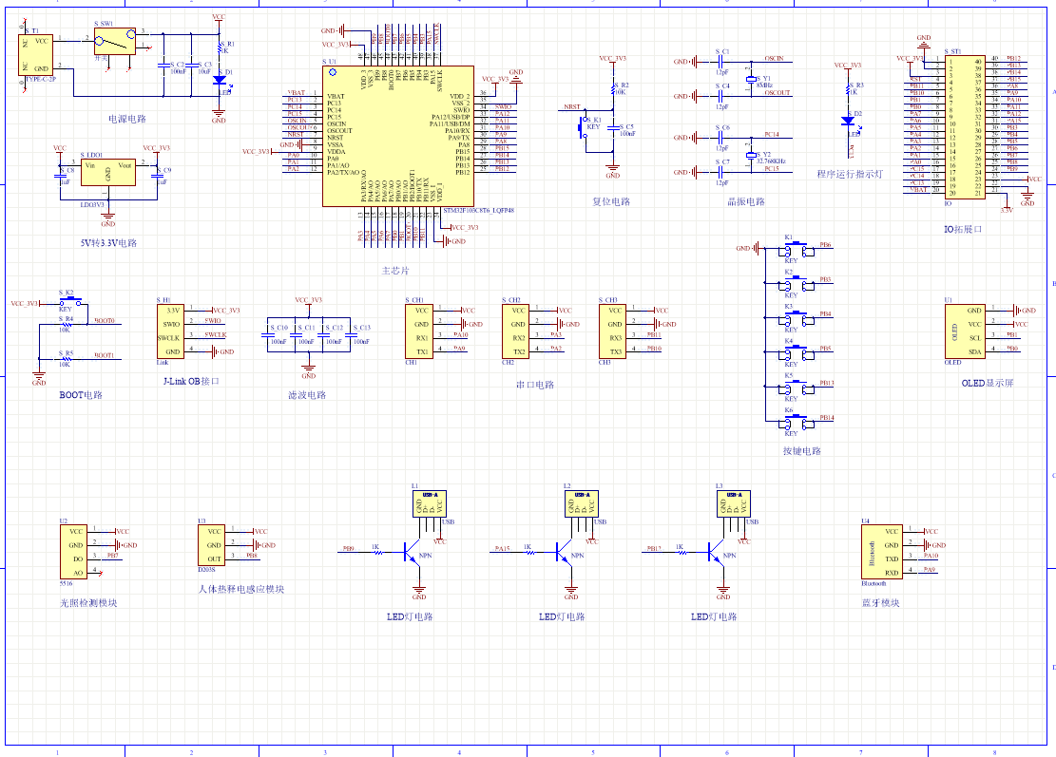The height and width of the screenshot is (757, 1056).
Task: Click the OLED module U1 block
Action: pyautogui.click(x=965, y=331)
